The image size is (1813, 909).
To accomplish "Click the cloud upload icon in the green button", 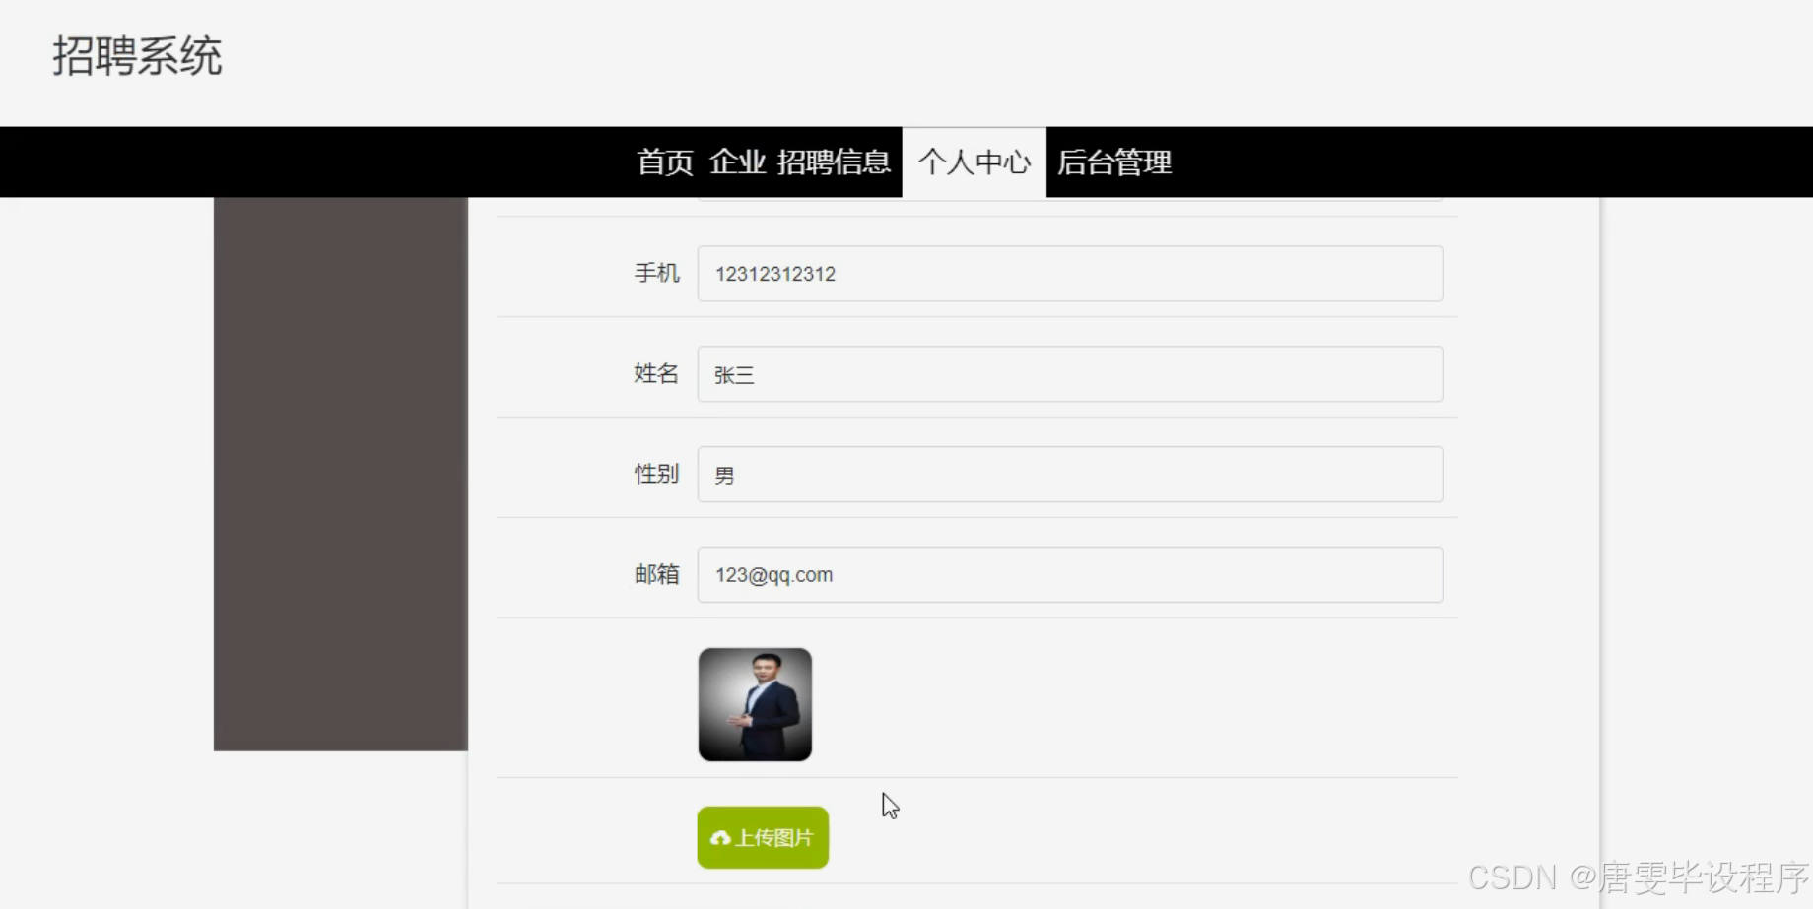I will pos(720,838).
